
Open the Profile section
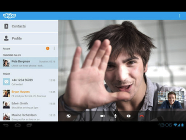[x=29, y=38]
